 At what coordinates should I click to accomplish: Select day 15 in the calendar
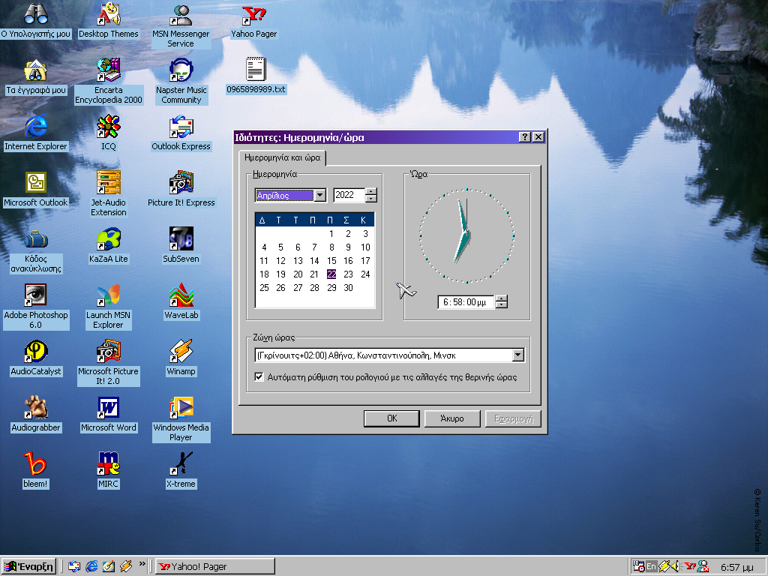pyautogui.click(x=331, y=261)
